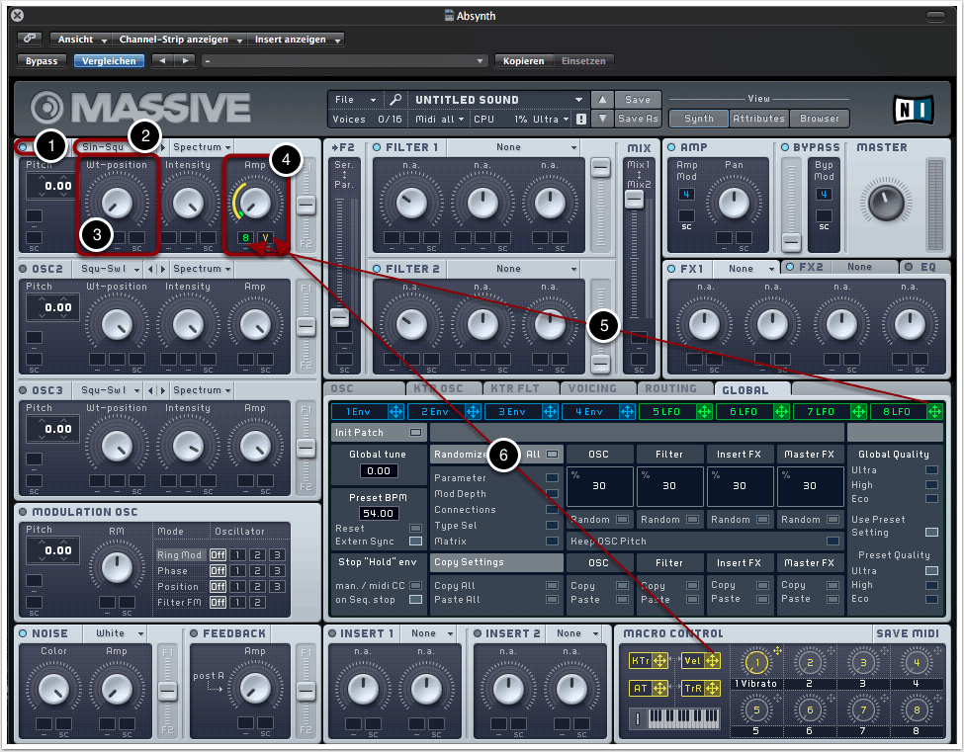
Task: Click the next preset up arrow
Action: [602, 100]
